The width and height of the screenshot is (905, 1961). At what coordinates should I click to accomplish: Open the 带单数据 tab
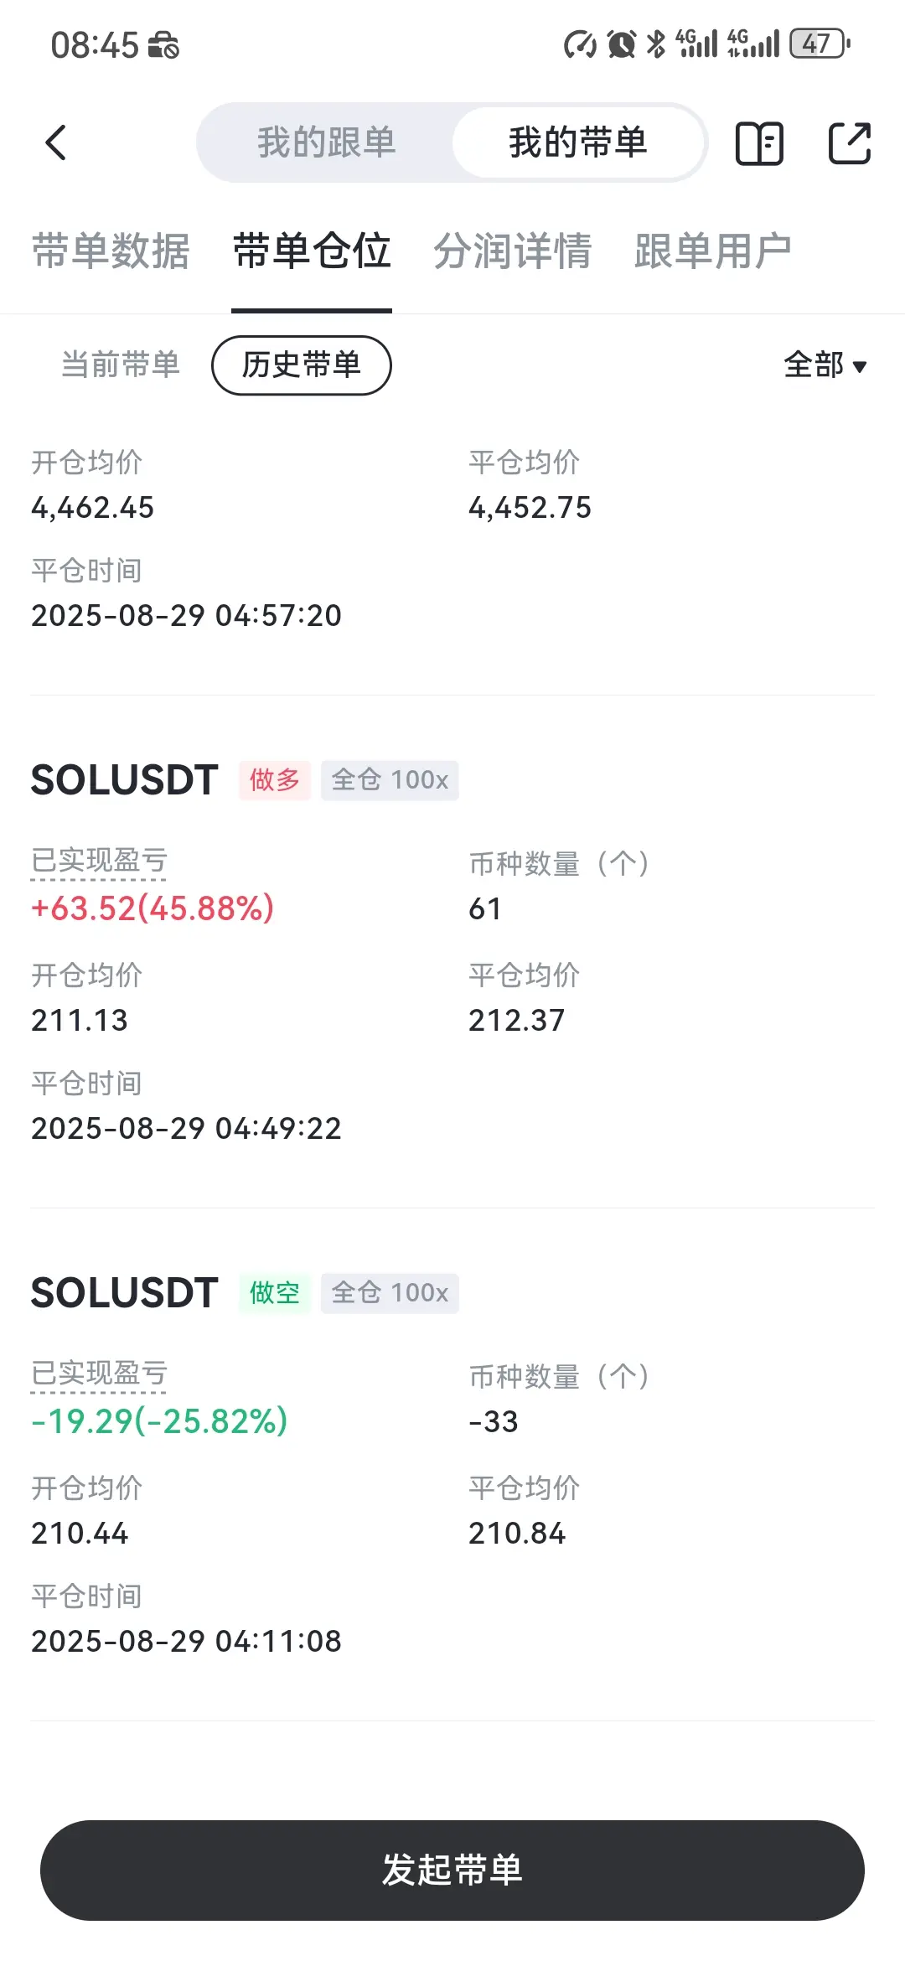coord(111,251)
